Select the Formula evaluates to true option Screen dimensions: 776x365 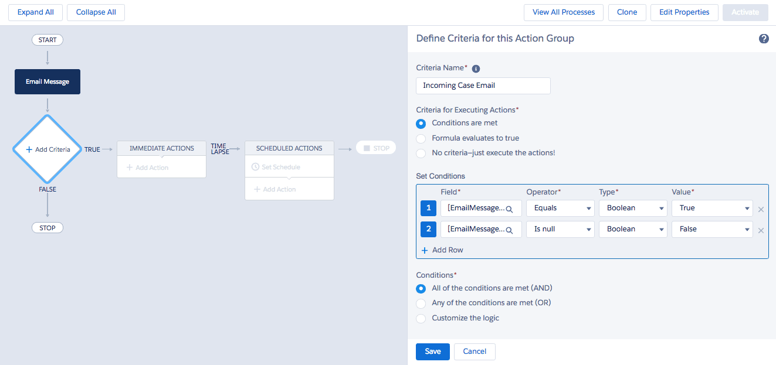[x=421, y=138]
